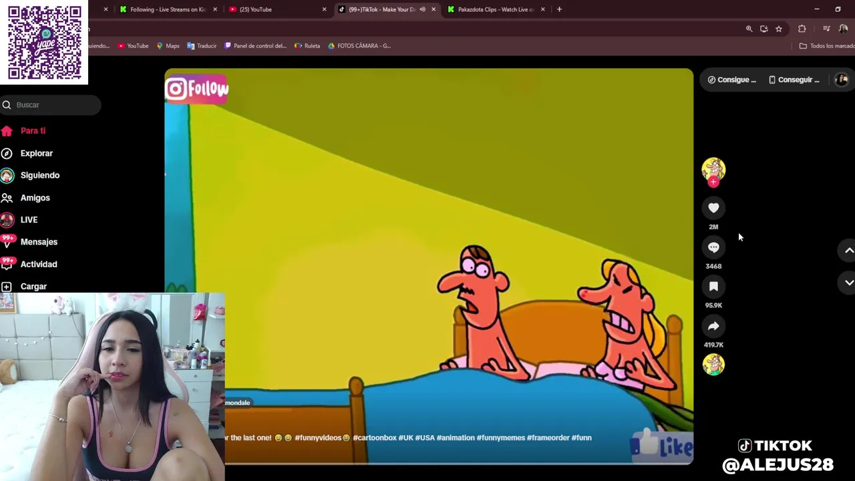
Task: Click the install app icon in address bar
Action: (763, 29)
